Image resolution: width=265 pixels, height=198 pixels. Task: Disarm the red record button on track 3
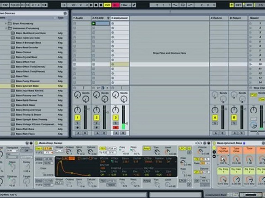pyautogui.click(x=116, y=127)
